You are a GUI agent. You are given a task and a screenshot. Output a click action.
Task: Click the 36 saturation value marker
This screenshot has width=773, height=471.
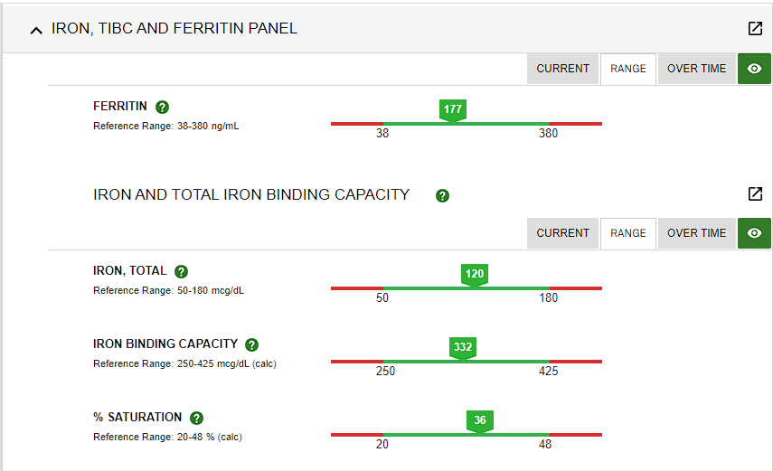pyautogui.click(x=480, y=421)
